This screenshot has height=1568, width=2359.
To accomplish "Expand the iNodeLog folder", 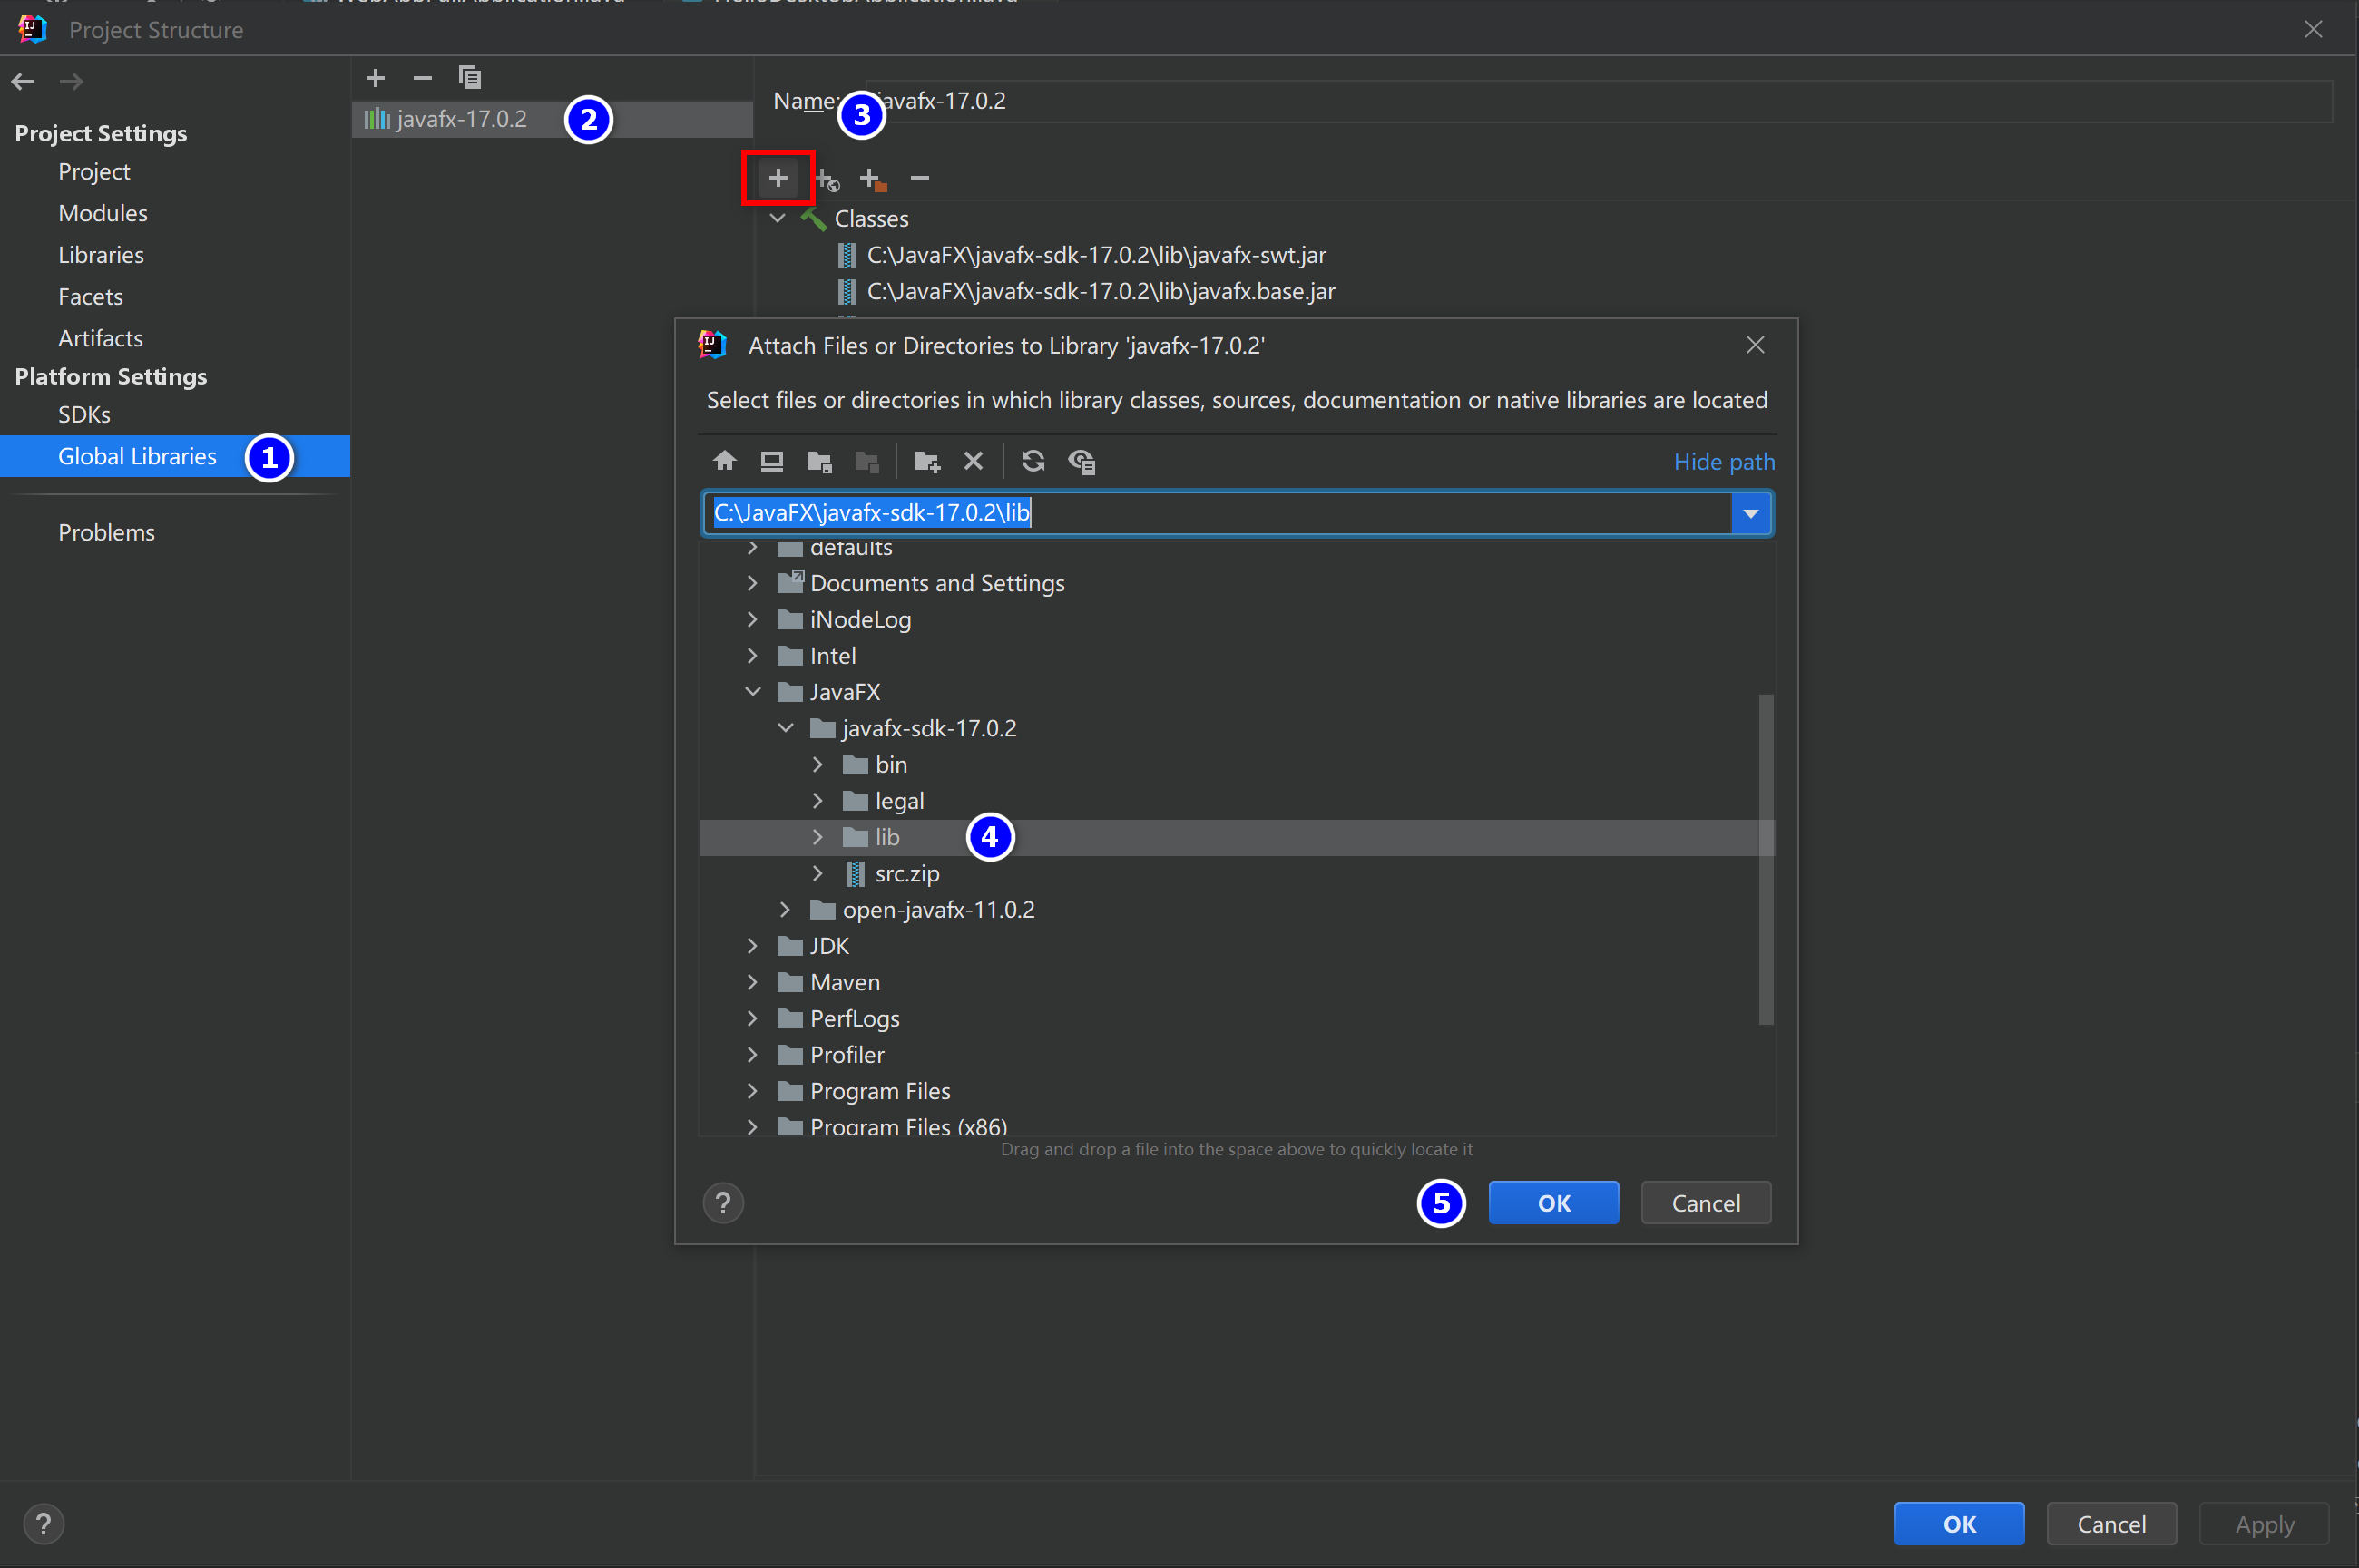I will (752, 619).
